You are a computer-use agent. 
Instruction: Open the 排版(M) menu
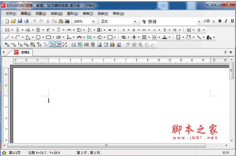[57, 14]
